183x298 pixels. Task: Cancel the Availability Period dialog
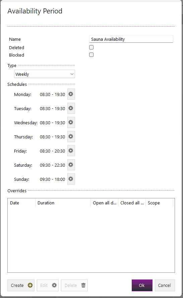point(165,285)
